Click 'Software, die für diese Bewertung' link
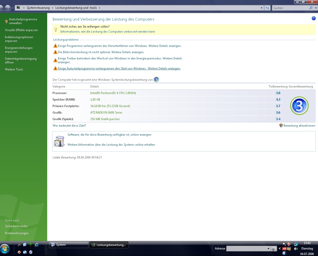The width and height of the screenshot is (318, 256). (109, 135)
